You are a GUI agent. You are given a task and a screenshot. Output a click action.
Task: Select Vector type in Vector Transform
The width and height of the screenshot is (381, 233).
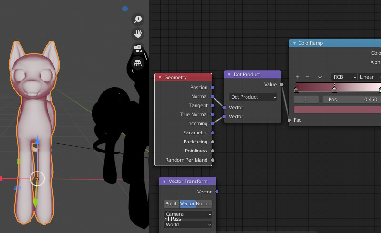pyautogui.click(x=187, y=203)
